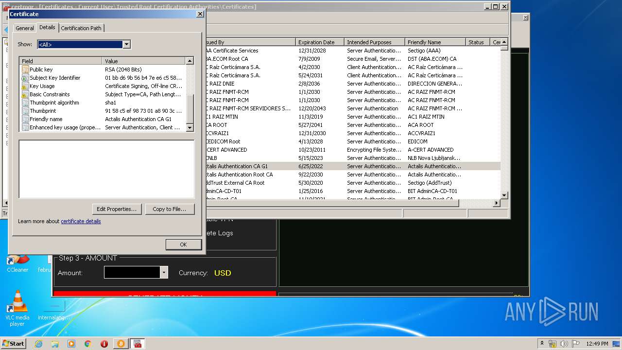622x350 pixels.
Task: Select the Friendly name field icon
Action: [x=25, y=119]
